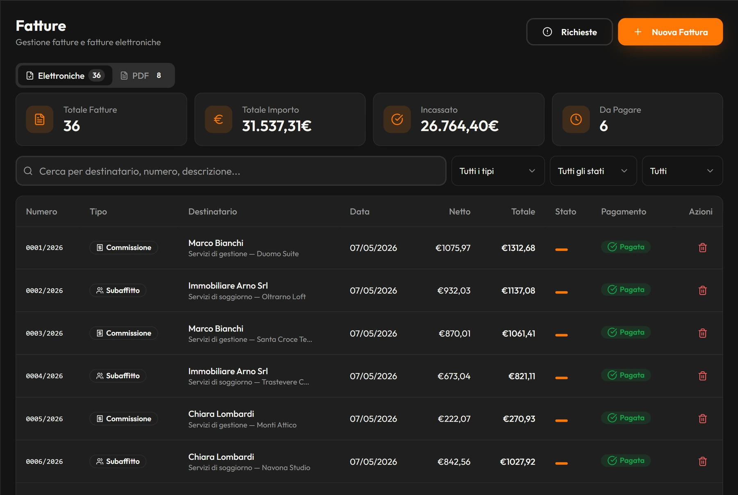Click 'Servizi di soggiorno — Navona Studio' description

click(x=249, y=468)
